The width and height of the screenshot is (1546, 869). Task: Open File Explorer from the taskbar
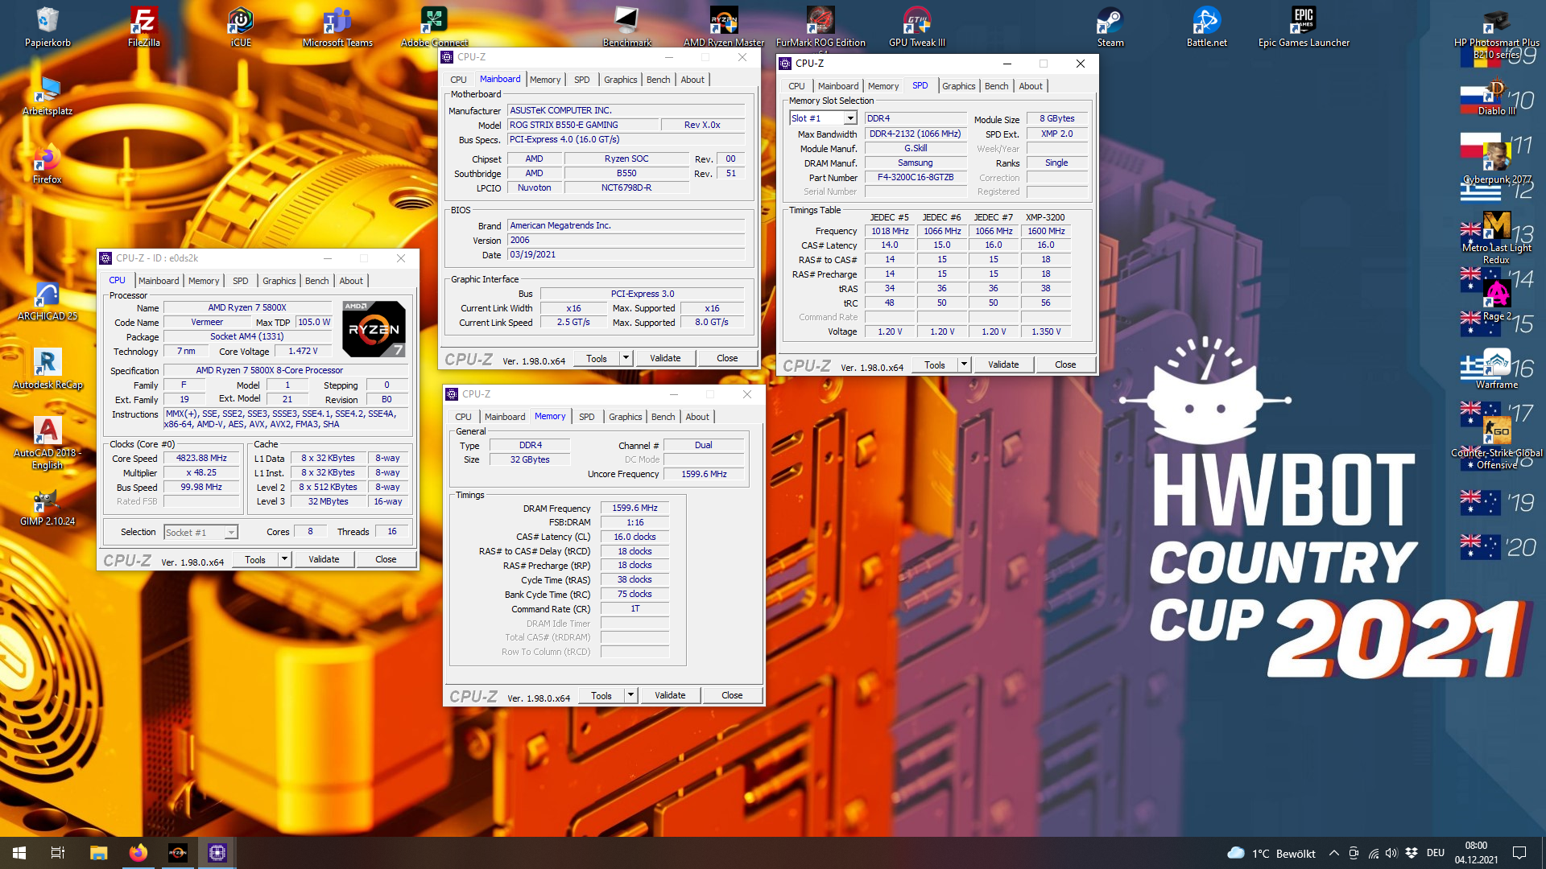coord(98,853)
